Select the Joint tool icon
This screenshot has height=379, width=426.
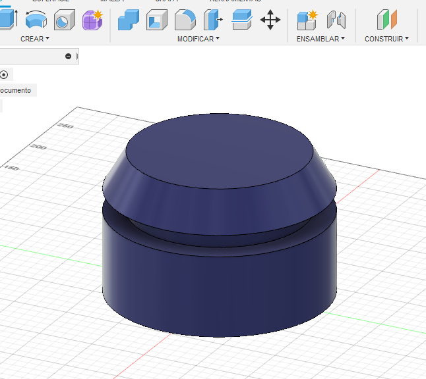tap(336, 20)
